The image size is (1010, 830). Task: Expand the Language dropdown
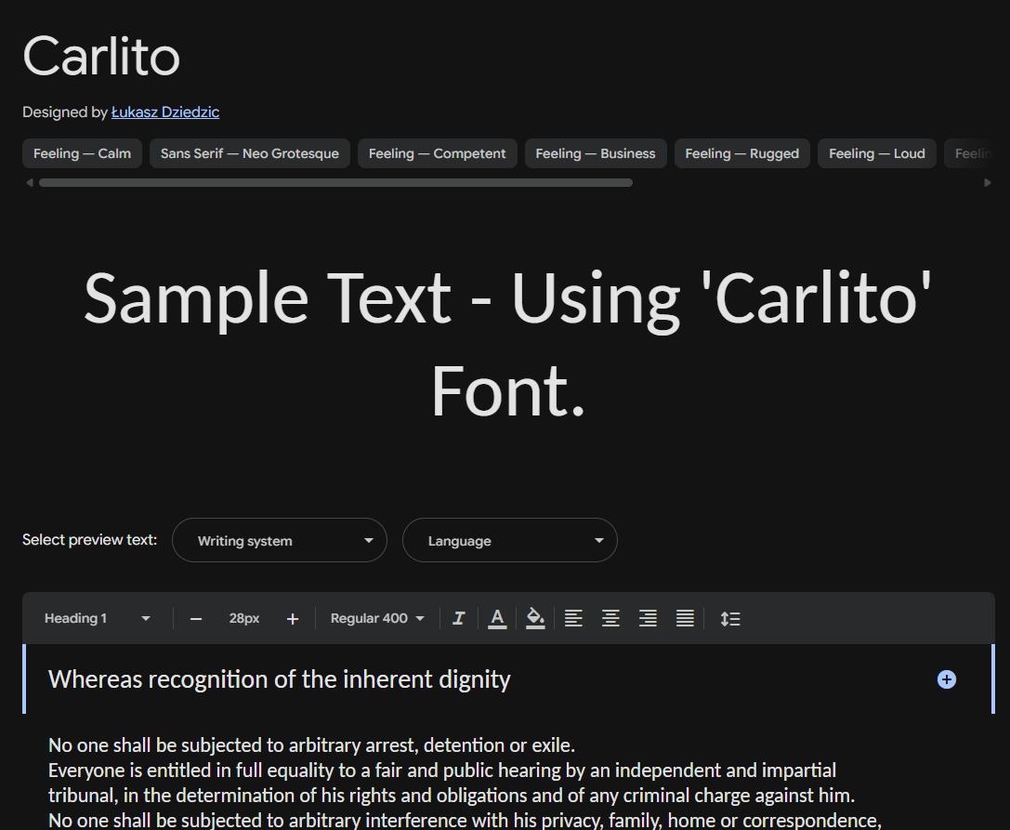[510, 540]
